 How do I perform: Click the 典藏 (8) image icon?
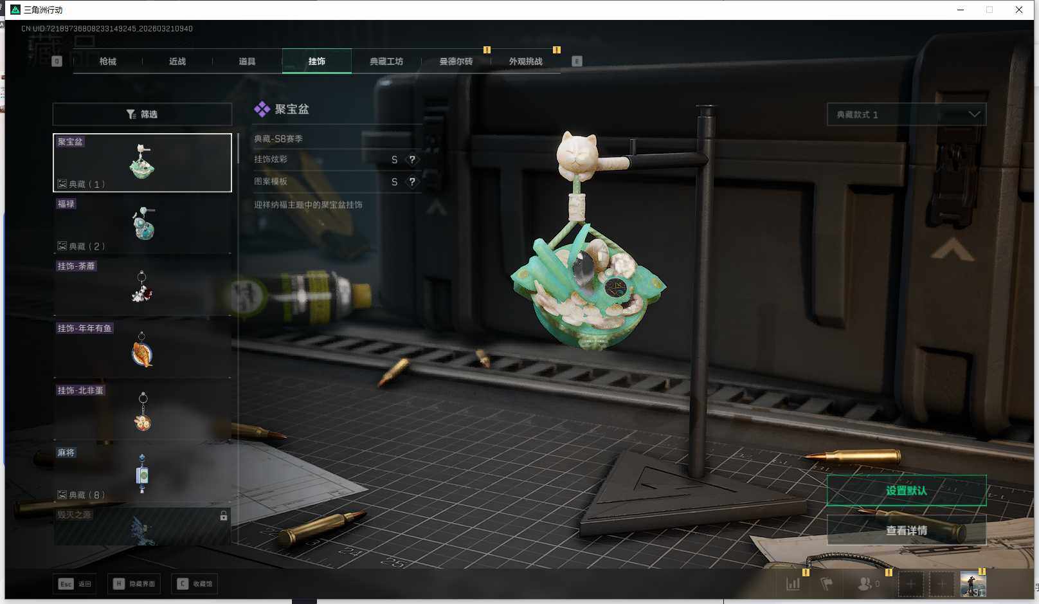tap(62, 495)
